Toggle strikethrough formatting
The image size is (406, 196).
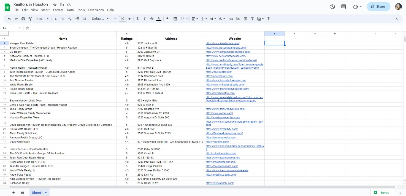tap(151, 19)
